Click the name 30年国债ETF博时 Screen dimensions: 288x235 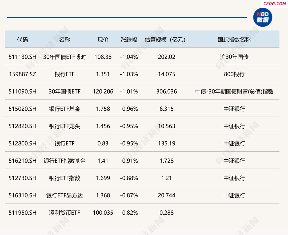point(65,57)
